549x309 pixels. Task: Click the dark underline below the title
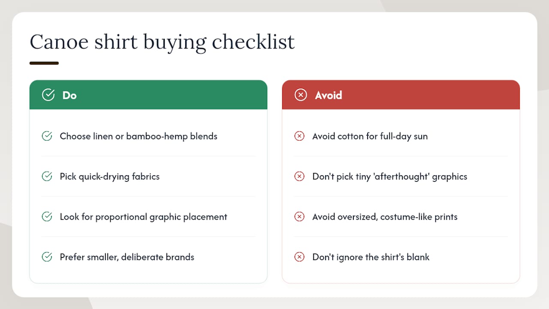coord(44,63)
